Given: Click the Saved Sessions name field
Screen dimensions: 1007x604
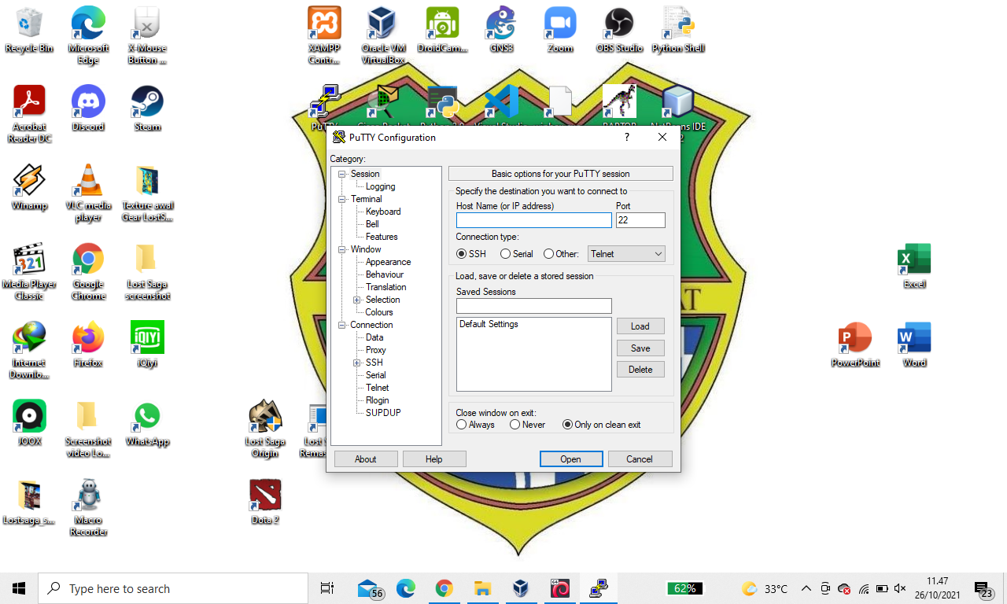Looking at the screenshot, I should [x=533, y=306].
